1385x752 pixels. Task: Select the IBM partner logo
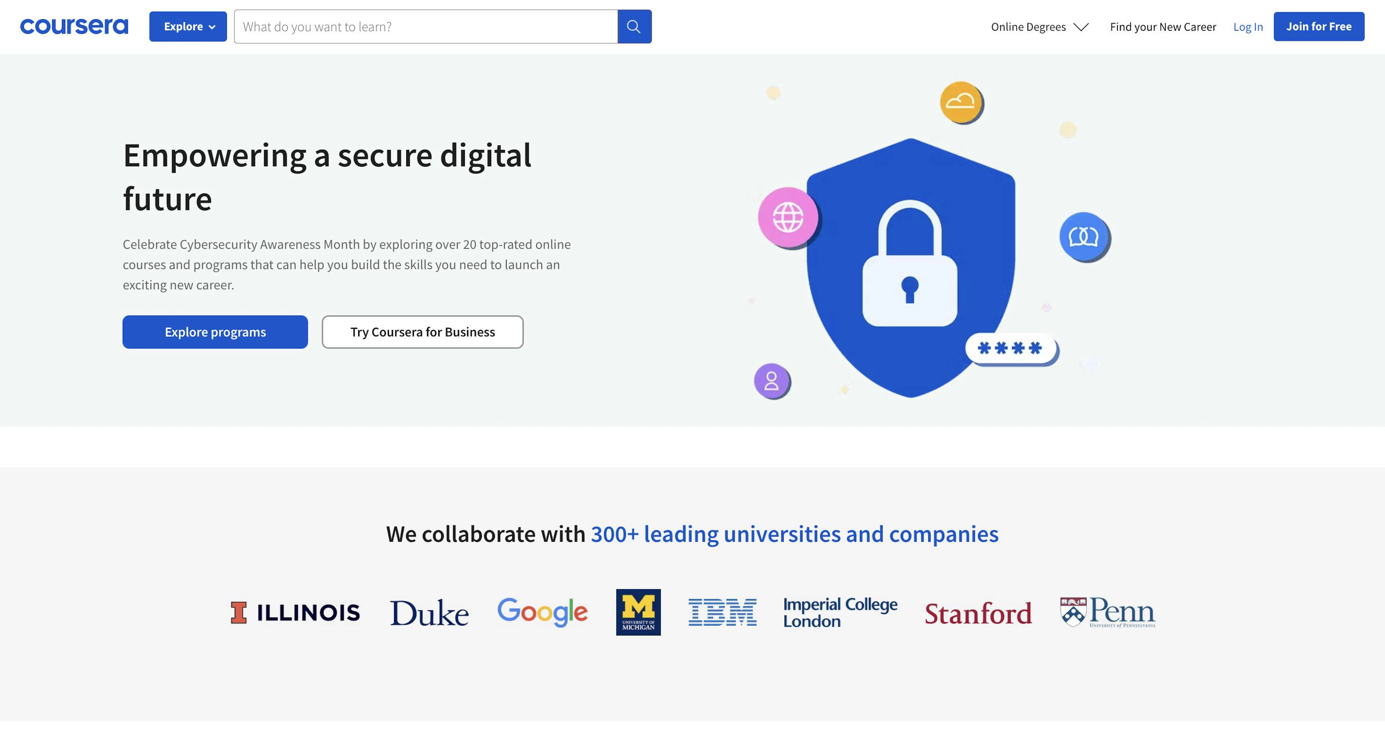(x=722, y=612)
